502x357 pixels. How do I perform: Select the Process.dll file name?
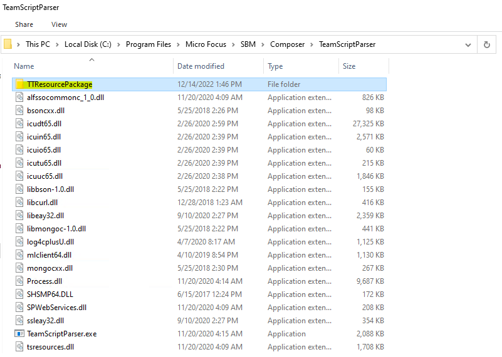[x=44, y=281]
